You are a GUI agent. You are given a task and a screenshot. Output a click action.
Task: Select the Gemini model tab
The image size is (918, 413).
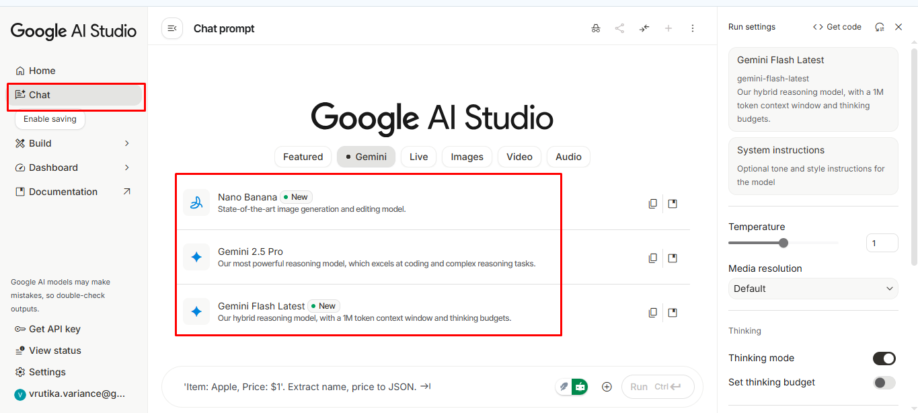point(366,157)
